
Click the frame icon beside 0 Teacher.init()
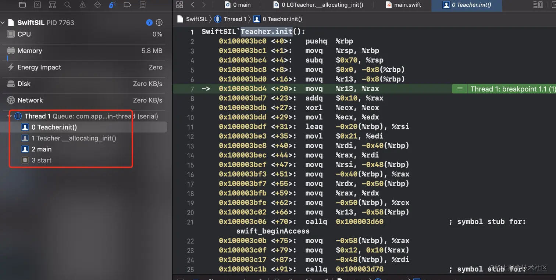(25, 127)
